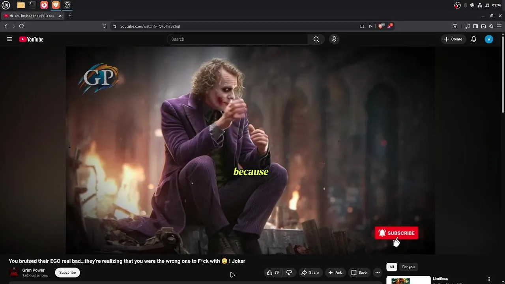Open the Grim Power channel name
Screen dimensions: 505x284
[34, 270]
